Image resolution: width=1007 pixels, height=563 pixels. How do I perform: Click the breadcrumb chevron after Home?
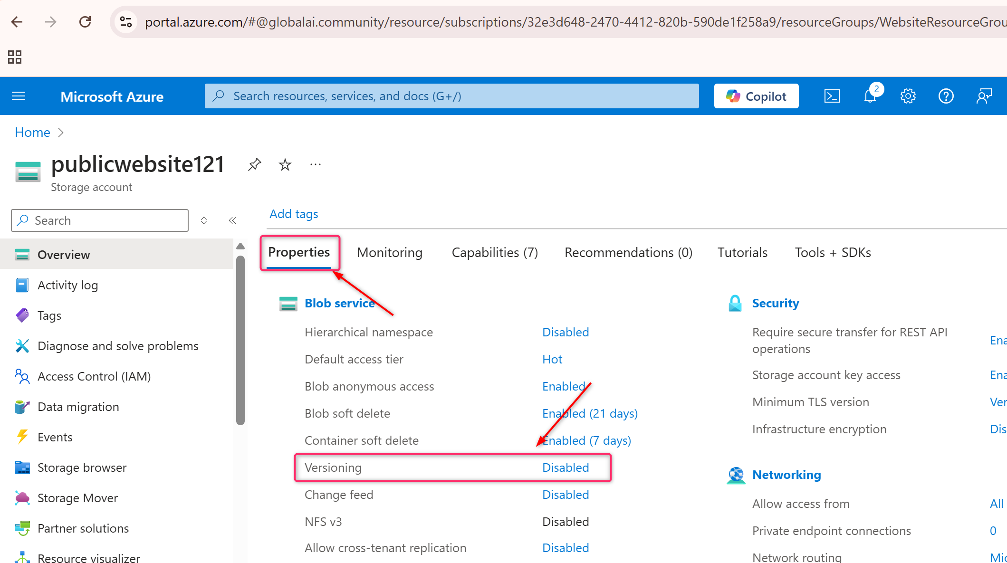tap(60, 133)
